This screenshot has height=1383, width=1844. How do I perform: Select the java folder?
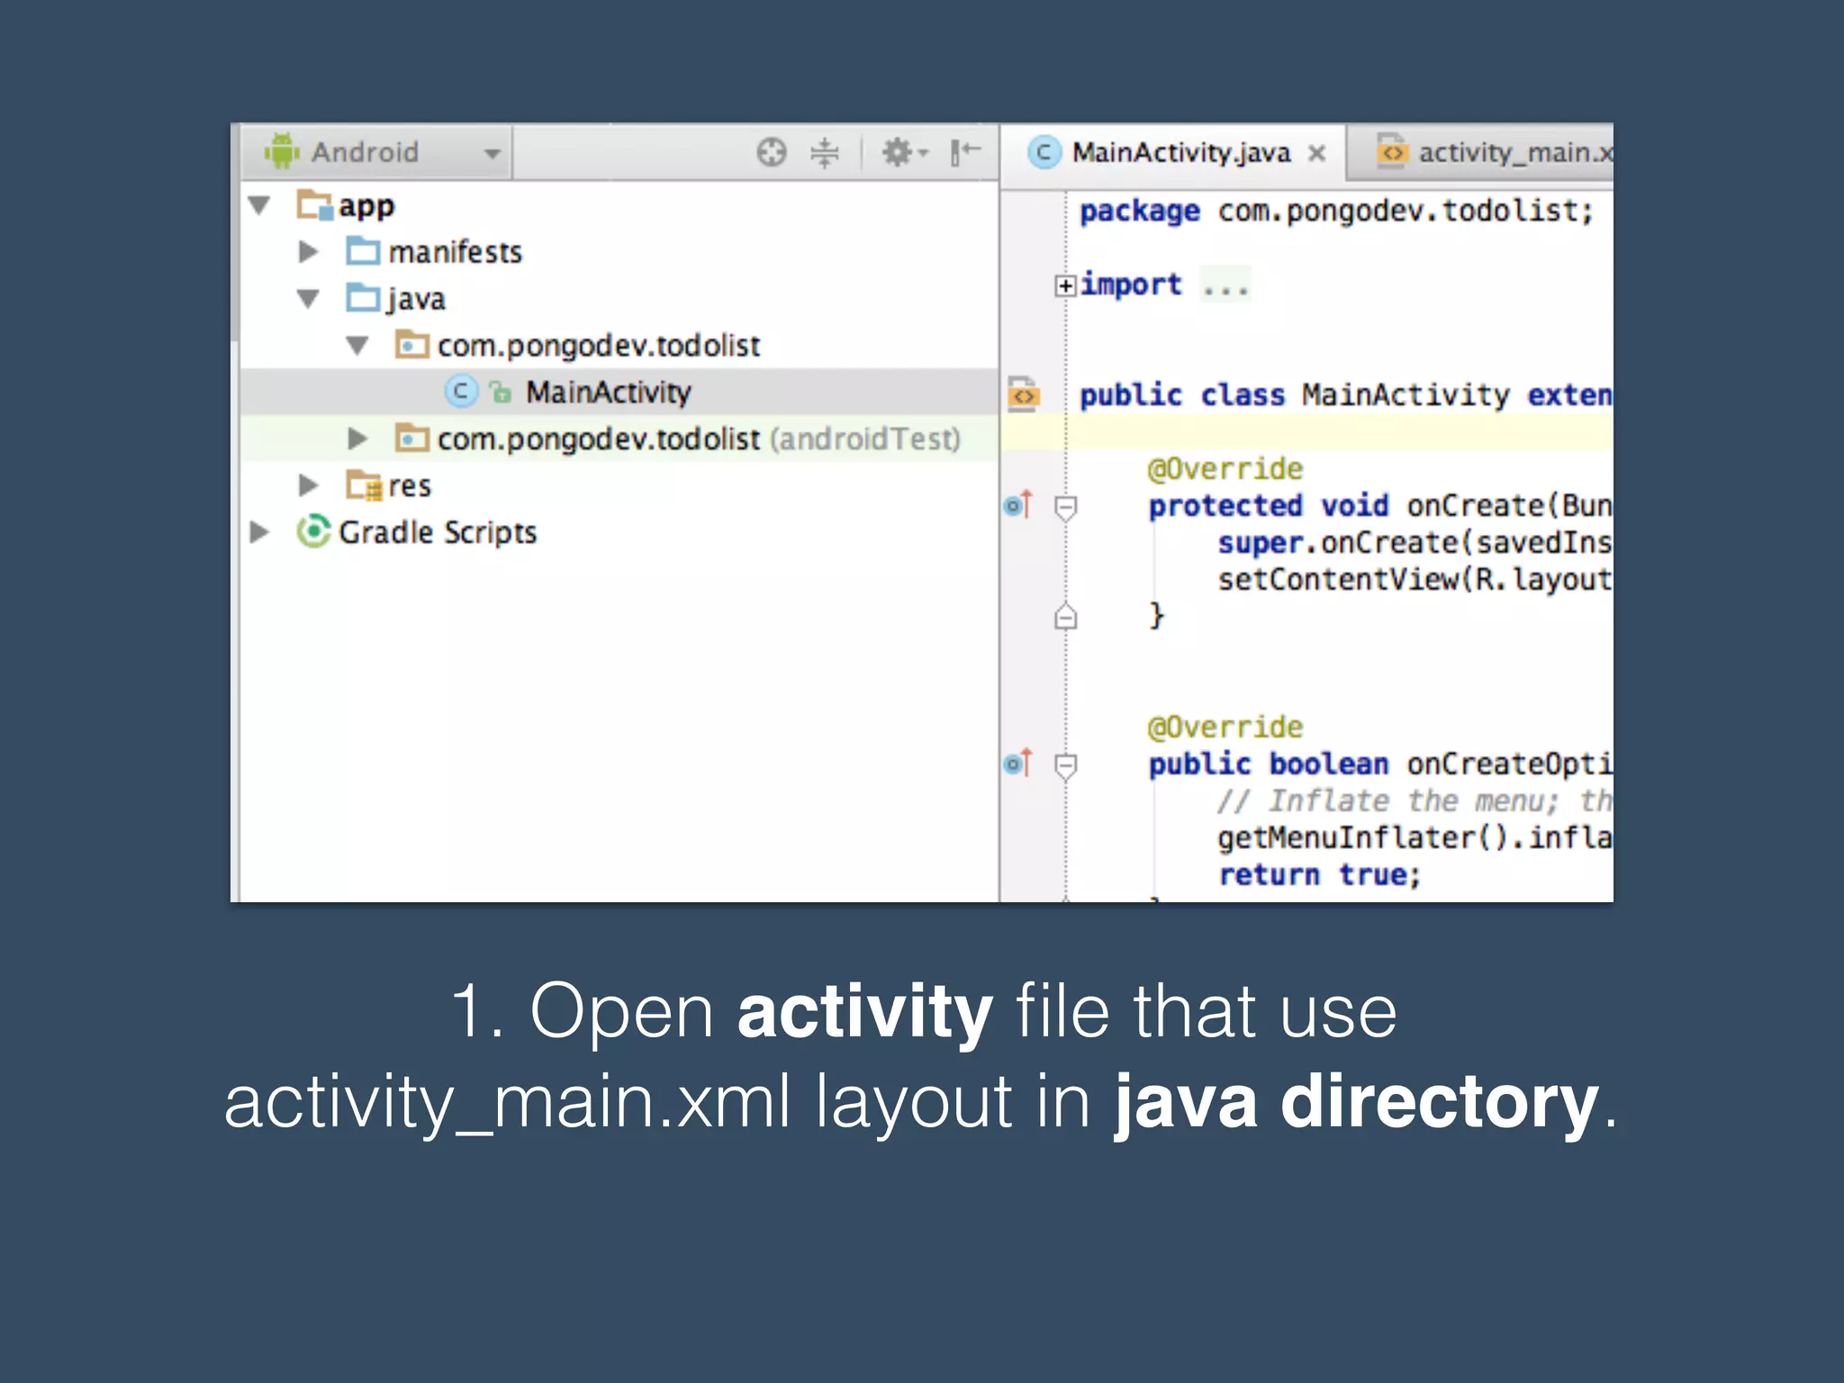(x=396, y=299)
